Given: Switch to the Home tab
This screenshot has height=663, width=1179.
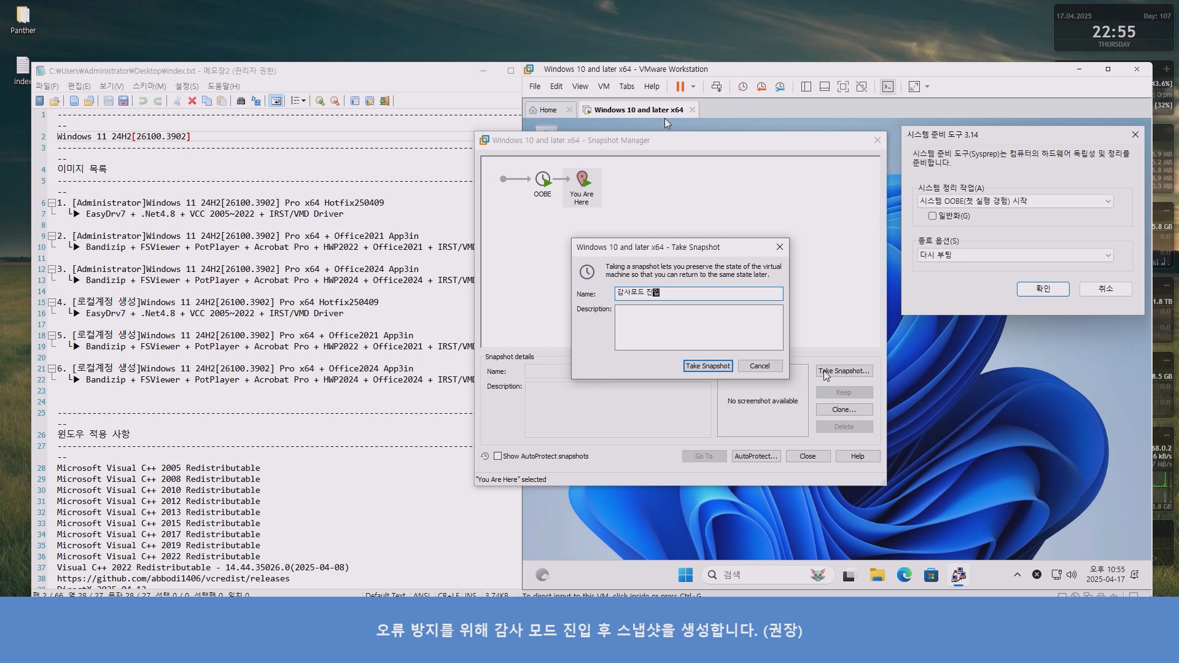Looking at the screenshot, I should (x=548, y=110).
